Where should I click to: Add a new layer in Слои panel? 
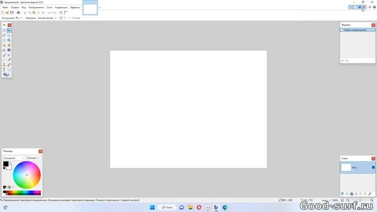pyautogui.click(x=342, y=194)
